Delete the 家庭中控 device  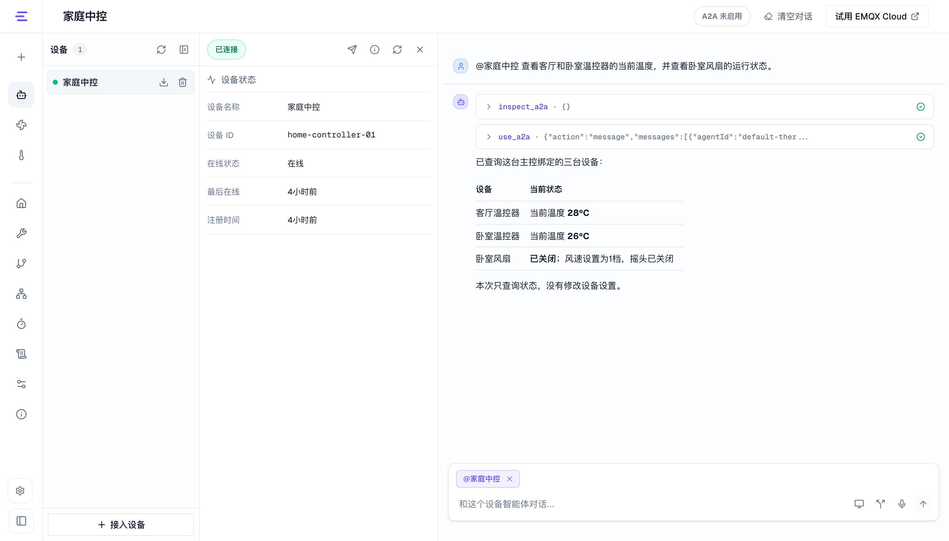(182, 82)
